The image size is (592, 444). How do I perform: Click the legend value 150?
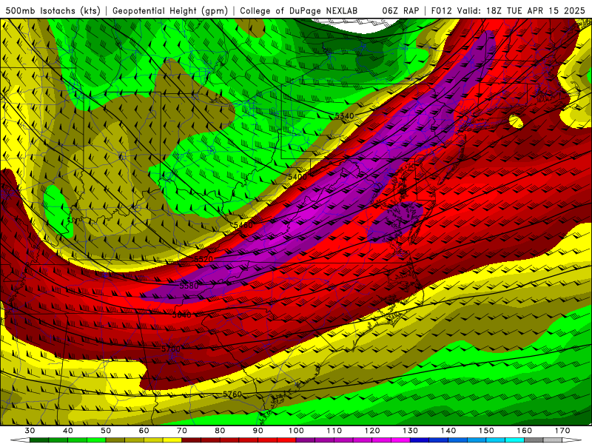[x=486, y=431]
